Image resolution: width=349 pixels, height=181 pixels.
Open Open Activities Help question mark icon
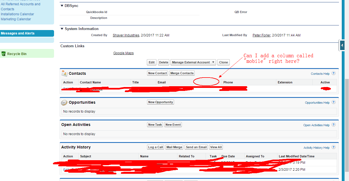pos(333,125)
